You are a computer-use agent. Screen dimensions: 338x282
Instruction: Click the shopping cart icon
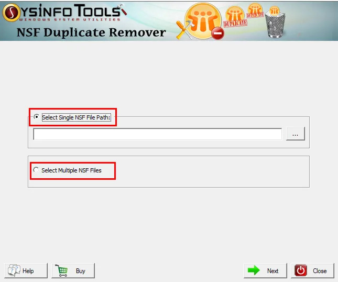(x=62, y=270)
